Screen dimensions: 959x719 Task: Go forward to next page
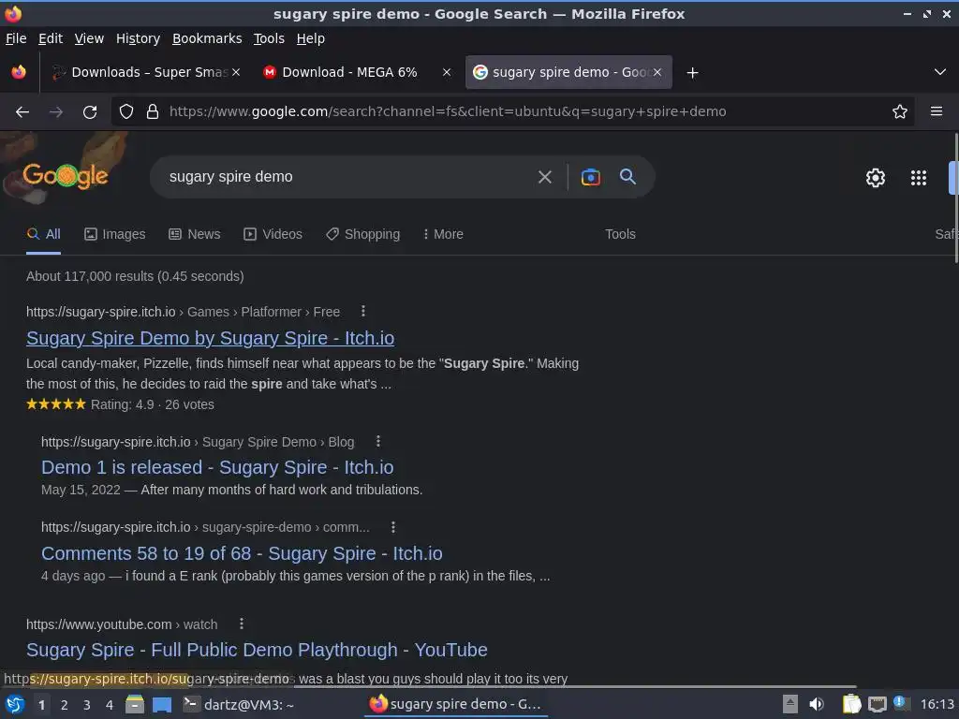click(x=56, y=112)
